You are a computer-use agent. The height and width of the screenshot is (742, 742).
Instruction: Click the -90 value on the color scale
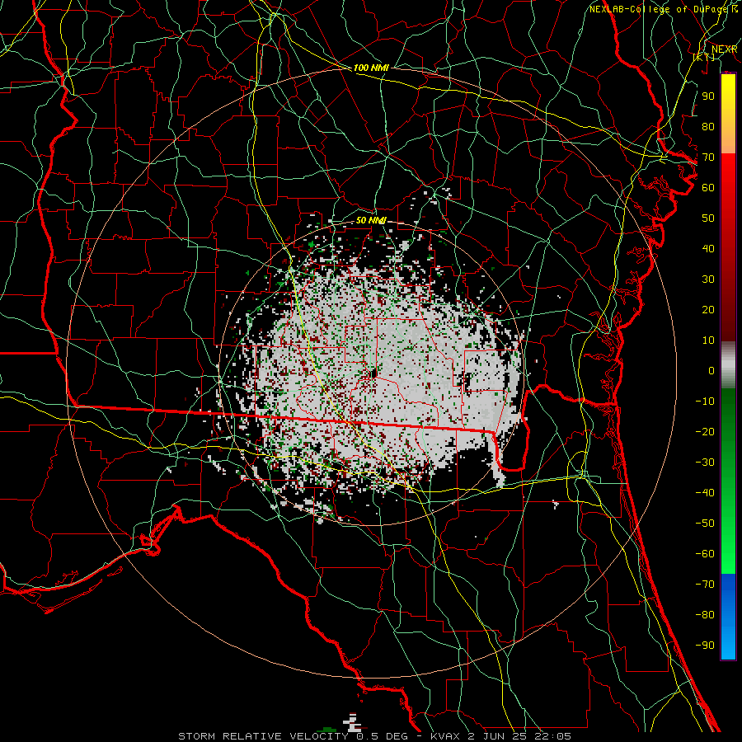pos(705,645)
